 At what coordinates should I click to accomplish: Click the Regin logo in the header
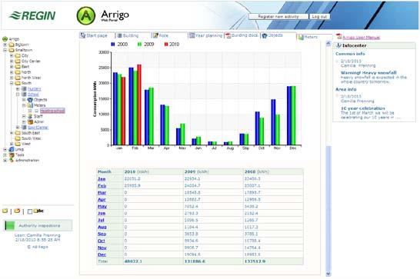(x=32, y=15)
